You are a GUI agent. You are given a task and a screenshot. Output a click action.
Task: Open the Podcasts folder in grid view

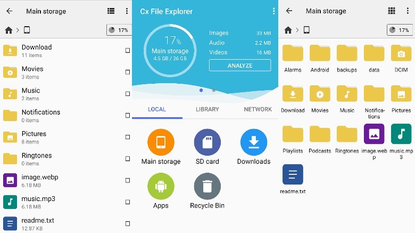click(x=320, y=139)
